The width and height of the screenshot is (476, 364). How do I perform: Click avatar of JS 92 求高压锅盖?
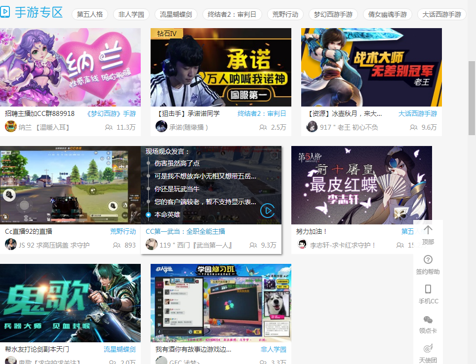tap(11, 244)
